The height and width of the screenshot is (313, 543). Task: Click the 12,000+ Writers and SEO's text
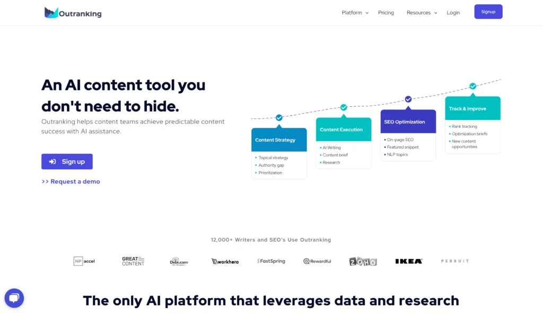271,240
